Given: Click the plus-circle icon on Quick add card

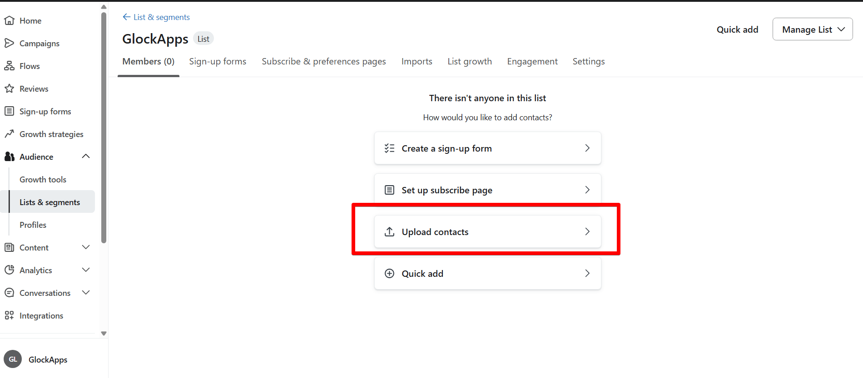Looking at the screenshot, I should pyautogui.click(x=389, y=274).
